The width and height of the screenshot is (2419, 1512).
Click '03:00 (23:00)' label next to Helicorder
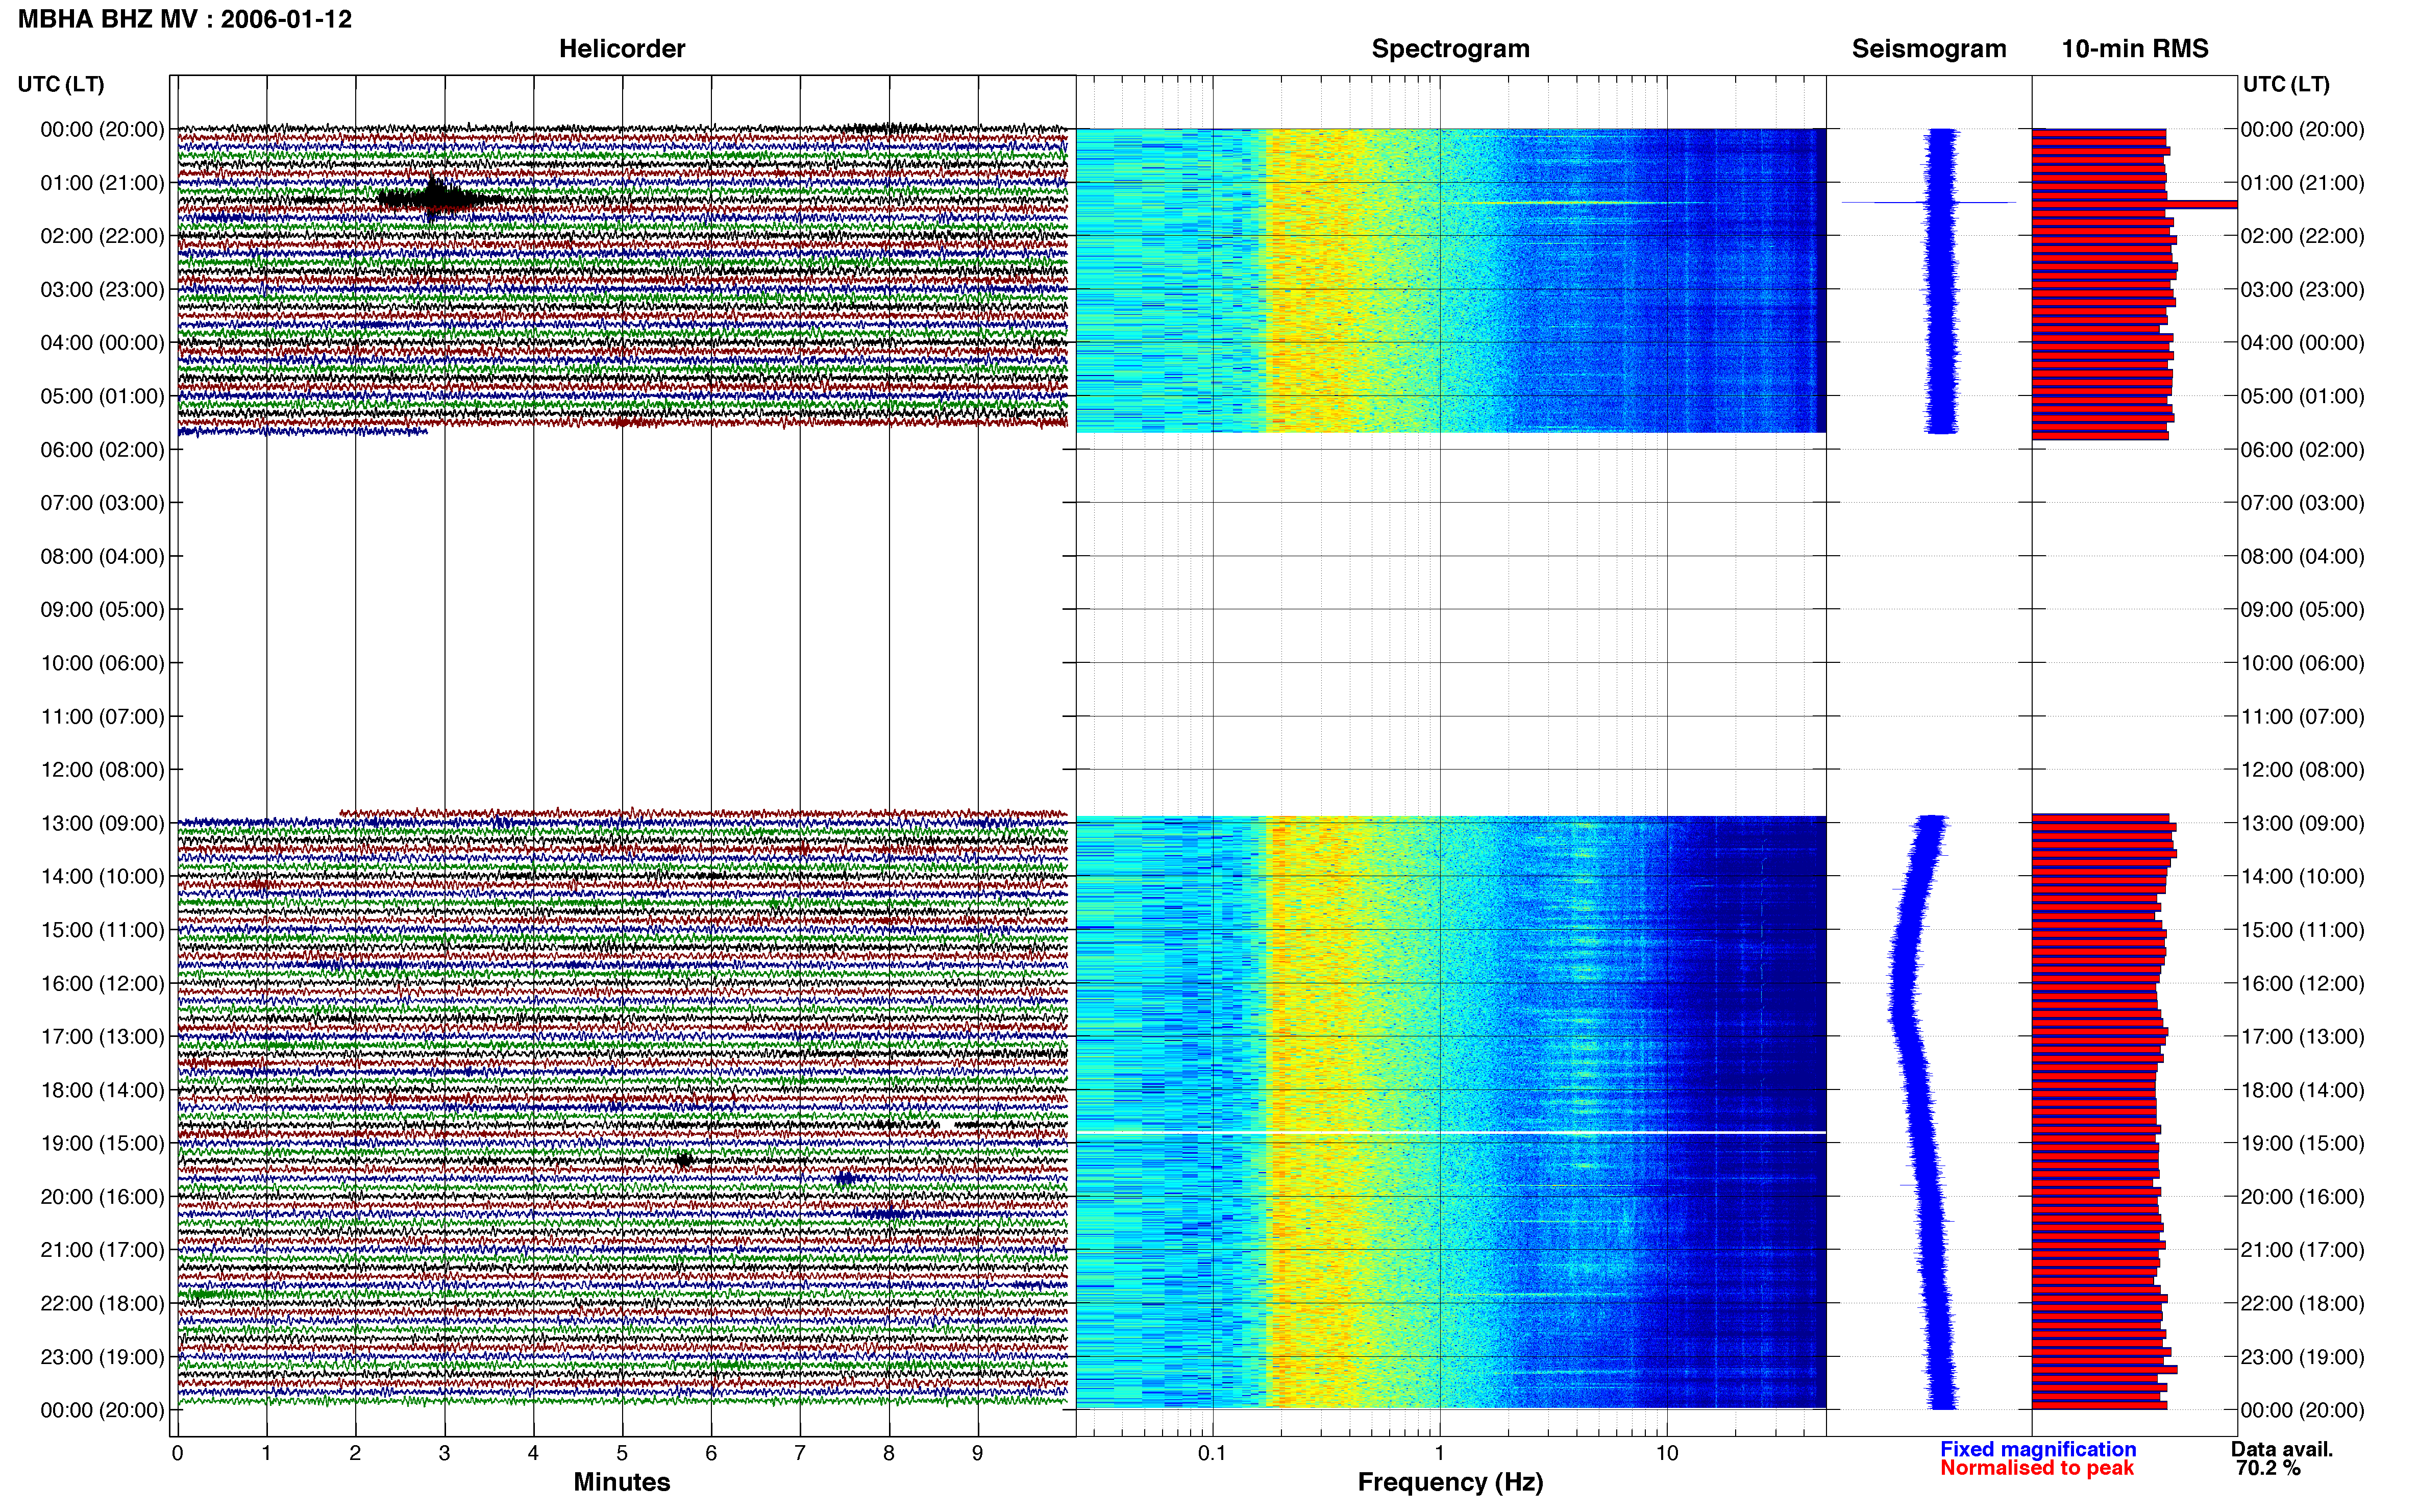[102, 290]
